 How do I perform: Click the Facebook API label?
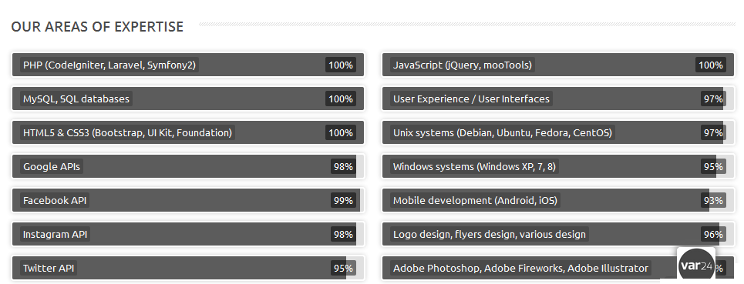(55, 200)
